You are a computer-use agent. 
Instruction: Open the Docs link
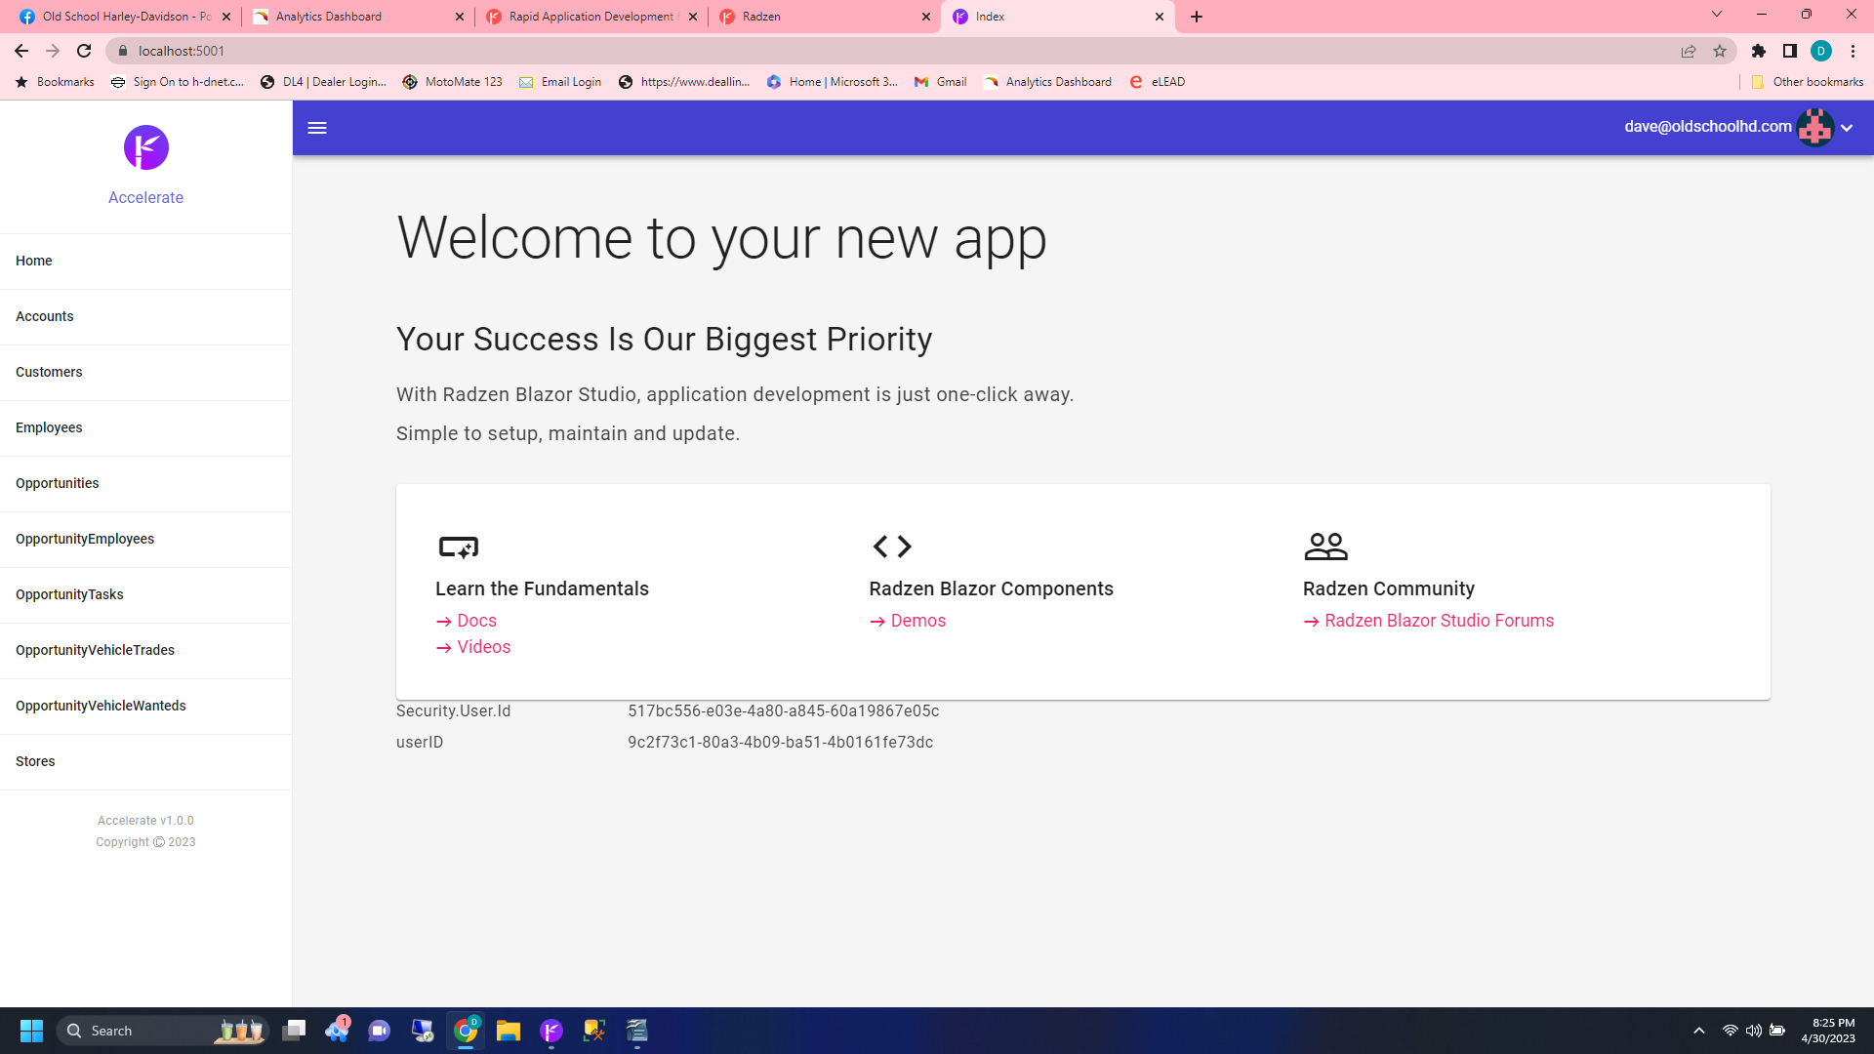[476, 621]
